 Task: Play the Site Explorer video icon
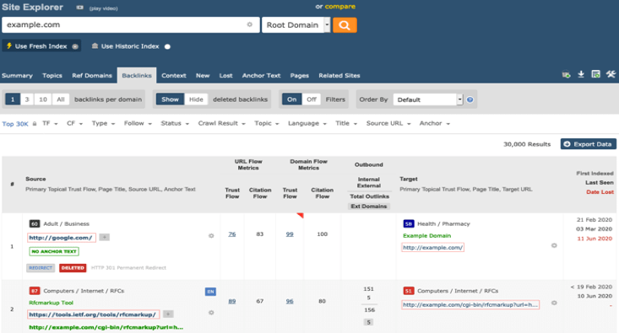79,8
